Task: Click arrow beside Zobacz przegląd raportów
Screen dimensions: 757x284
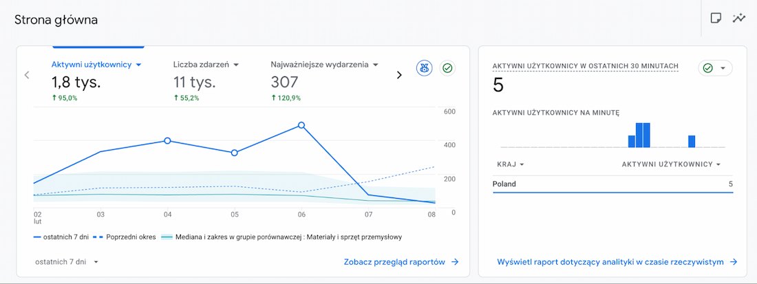Action: (455, 262)
